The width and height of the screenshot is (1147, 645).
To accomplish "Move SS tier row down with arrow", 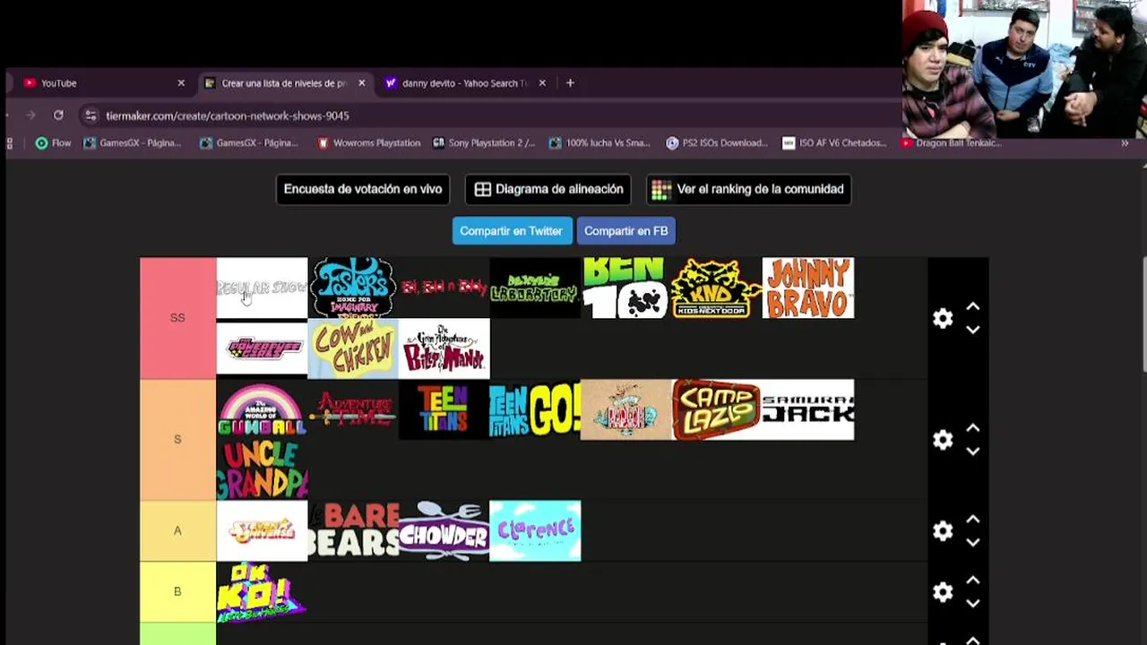I will click(x=973, y=330).
